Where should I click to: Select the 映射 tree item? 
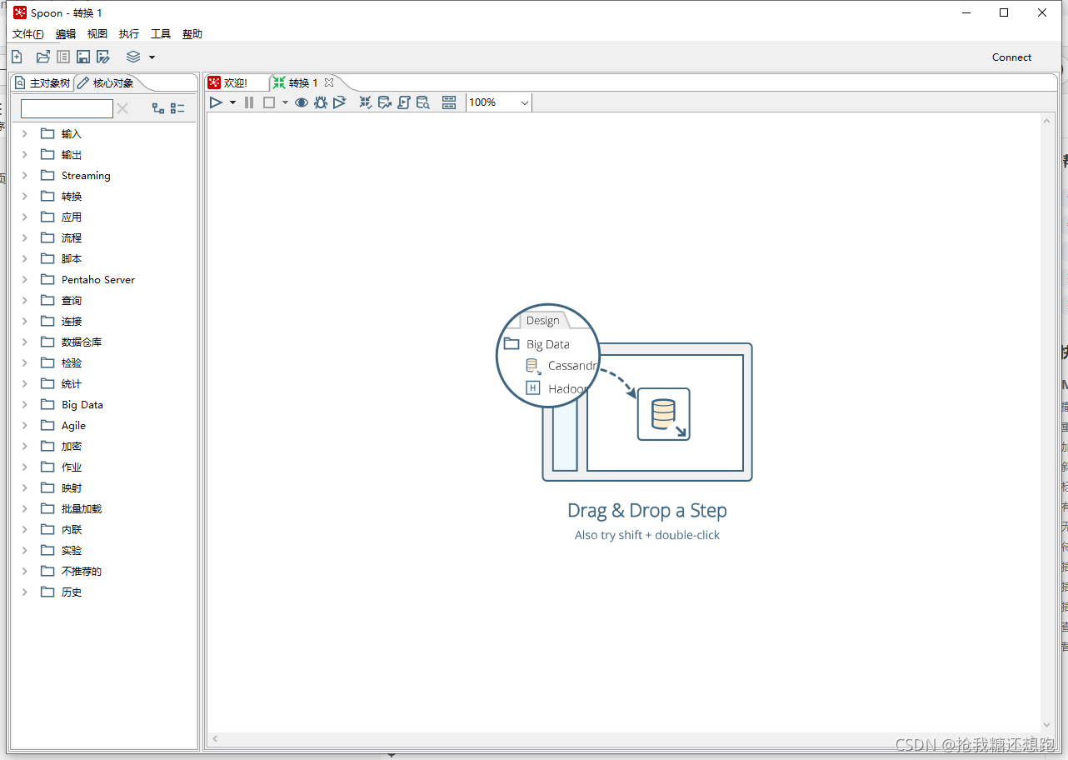[72, 487]
